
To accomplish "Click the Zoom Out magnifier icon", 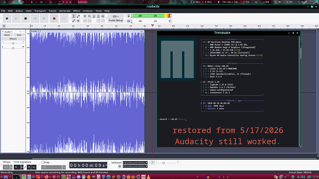I will (90, 16).
